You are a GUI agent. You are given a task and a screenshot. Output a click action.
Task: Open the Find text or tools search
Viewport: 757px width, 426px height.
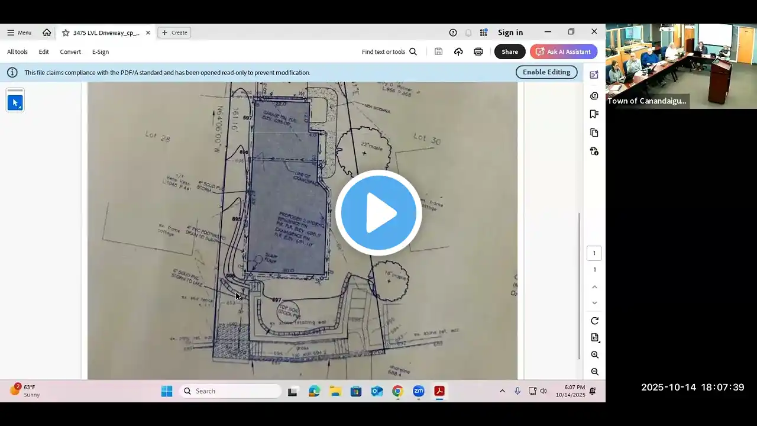(x=389, y=52)
